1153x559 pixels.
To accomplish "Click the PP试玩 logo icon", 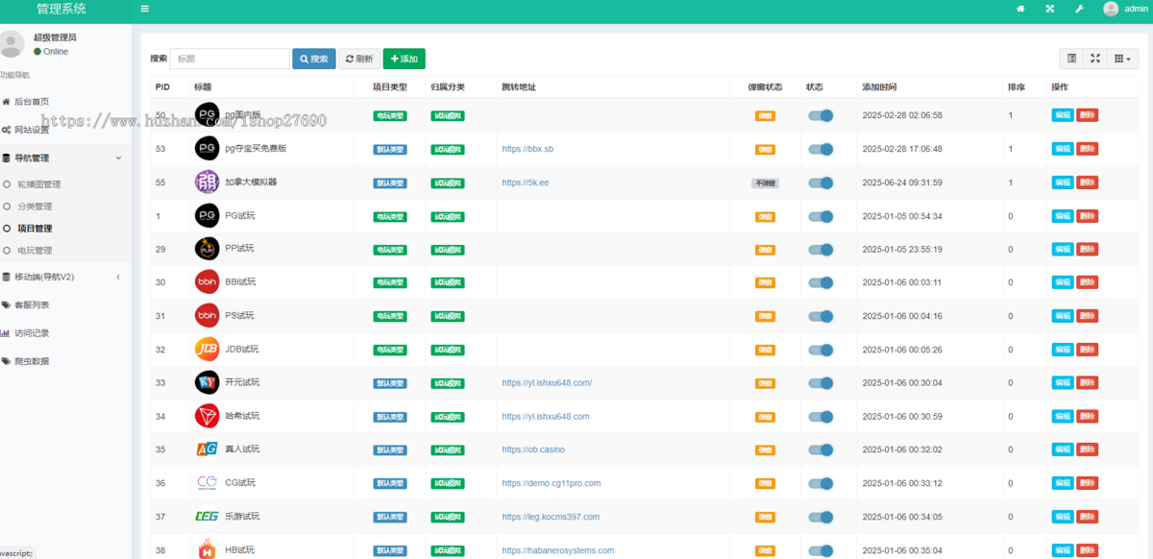I will tap(208, 249).
